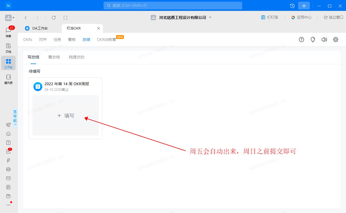Open the Contacts (通讯录) sidebar icon
The image size is (346, 213).
pyautogui.click(x=8, y=79)
